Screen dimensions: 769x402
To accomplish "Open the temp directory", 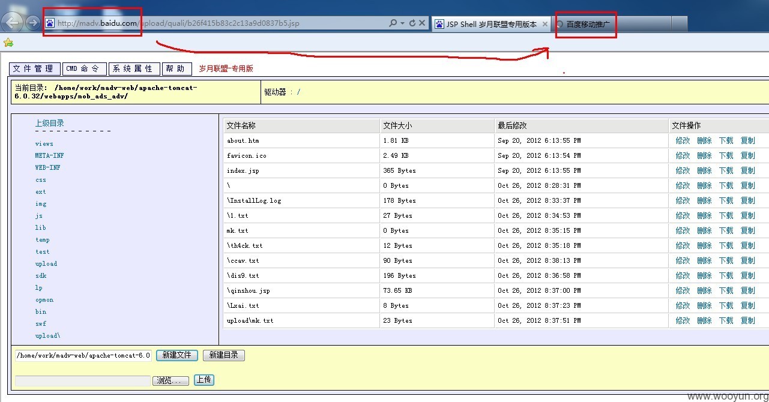I will pyautogui.click(x=42, y=239).
